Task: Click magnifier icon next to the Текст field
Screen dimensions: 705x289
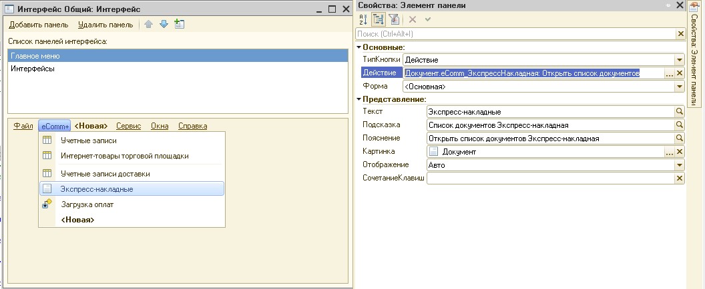Action: coord(680,112)
